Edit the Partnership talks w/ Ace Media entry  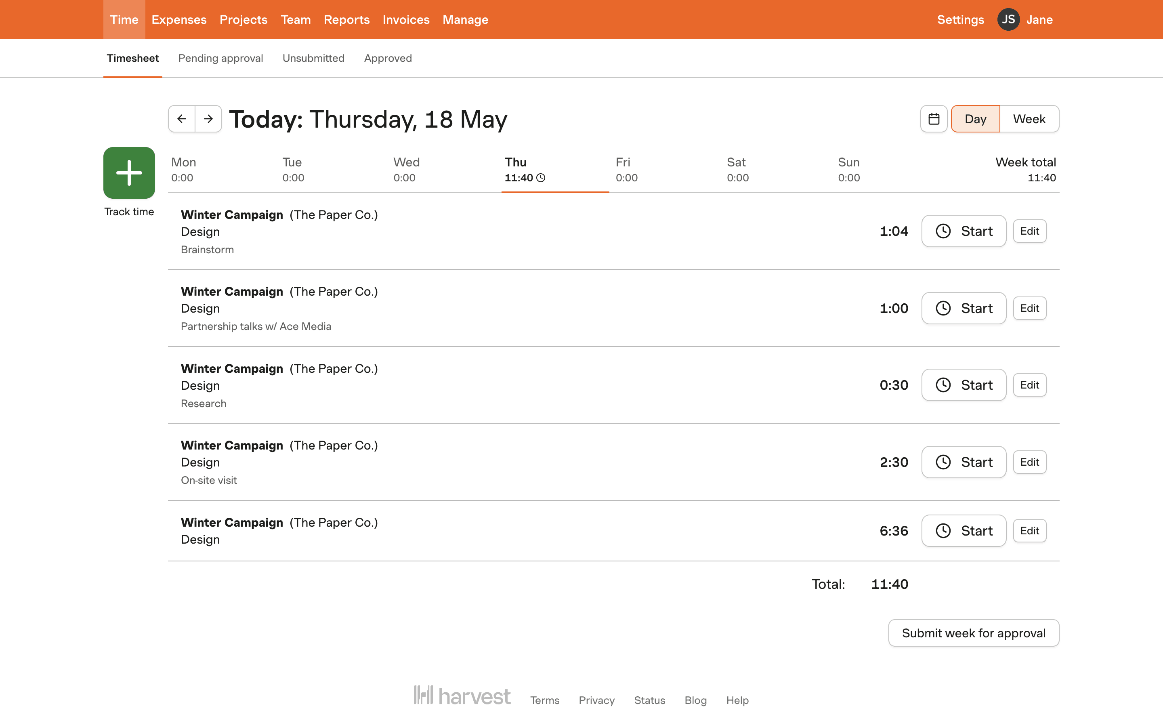(x=1029, y=308)
